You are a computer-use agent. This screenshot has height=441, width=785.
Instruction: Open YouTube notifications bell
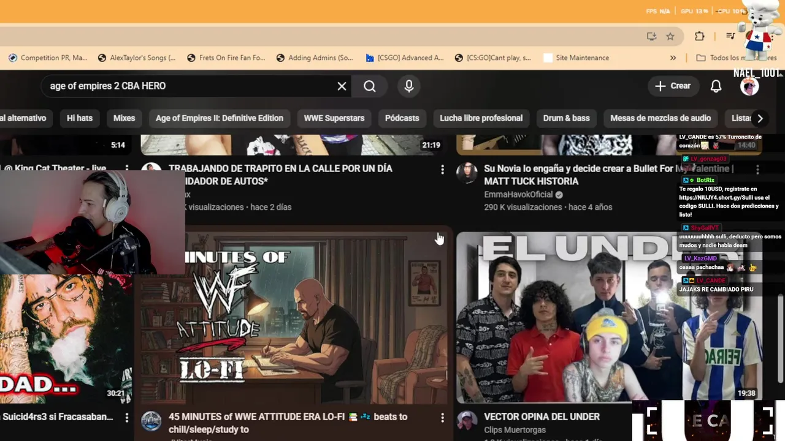pyautogui.click(x=716, y=86)
